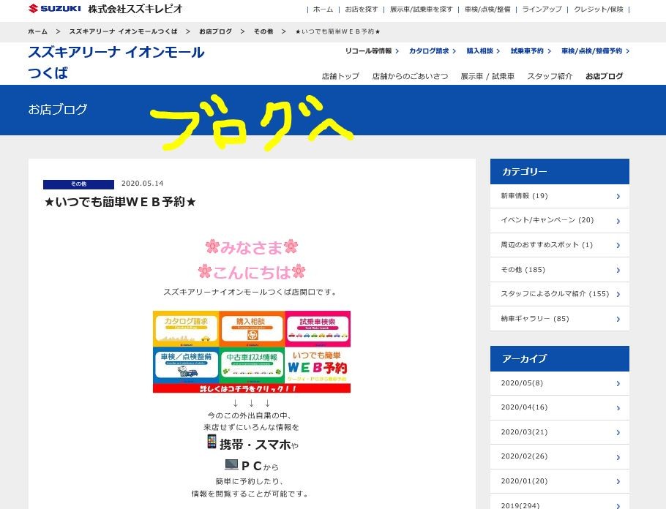Click chevron arrow on 納車ギャラリー row
The height and width of the screenshot is (509, 666).
click(x=618, y=320)
